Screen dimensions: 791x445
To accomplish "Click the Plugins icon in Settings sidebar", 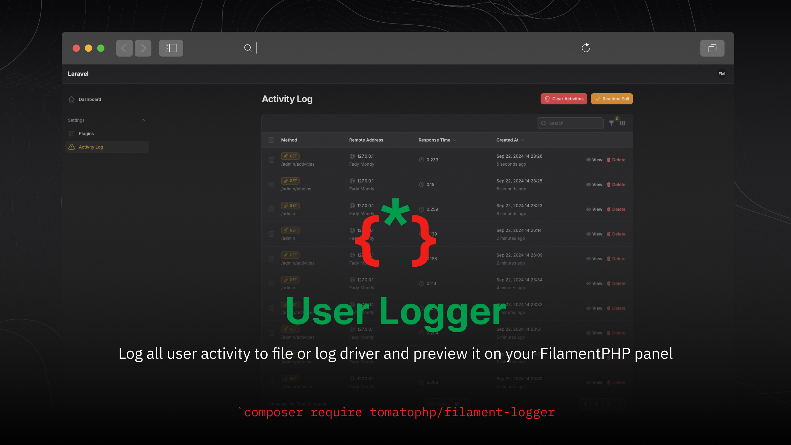I will (x=71, y=133).
